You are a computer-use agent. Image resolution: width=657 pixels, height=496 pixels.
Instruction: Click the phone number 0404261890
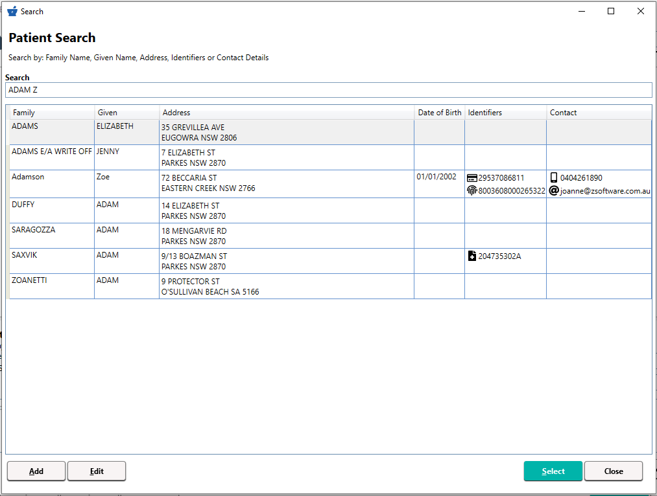tap(581, 178)
